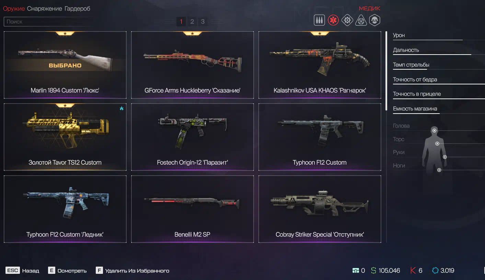The width and height of the screenshot is (485, 280).
Task: Go to page 3 of weapons
Action: tap(203, 22)
